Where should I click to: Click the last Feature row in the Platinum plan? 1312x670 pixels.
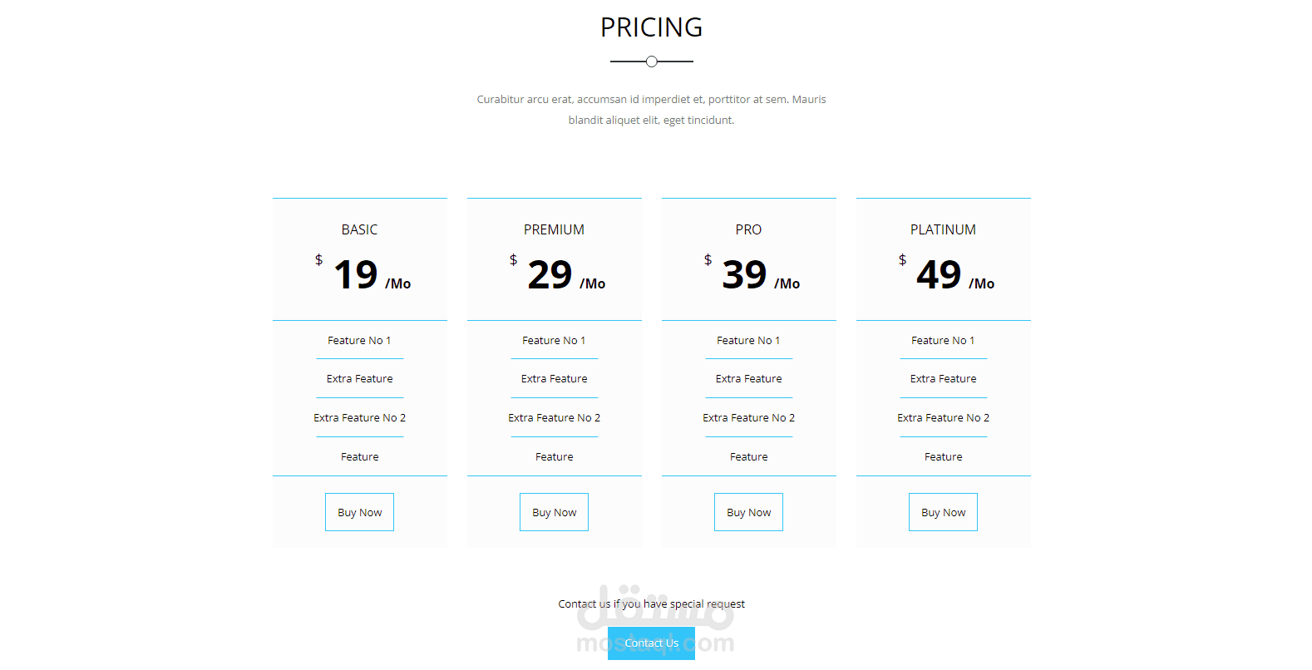click(x=943, y=456)
